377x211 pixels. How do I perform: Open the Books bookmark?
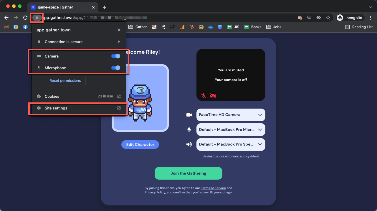[253, 27]
